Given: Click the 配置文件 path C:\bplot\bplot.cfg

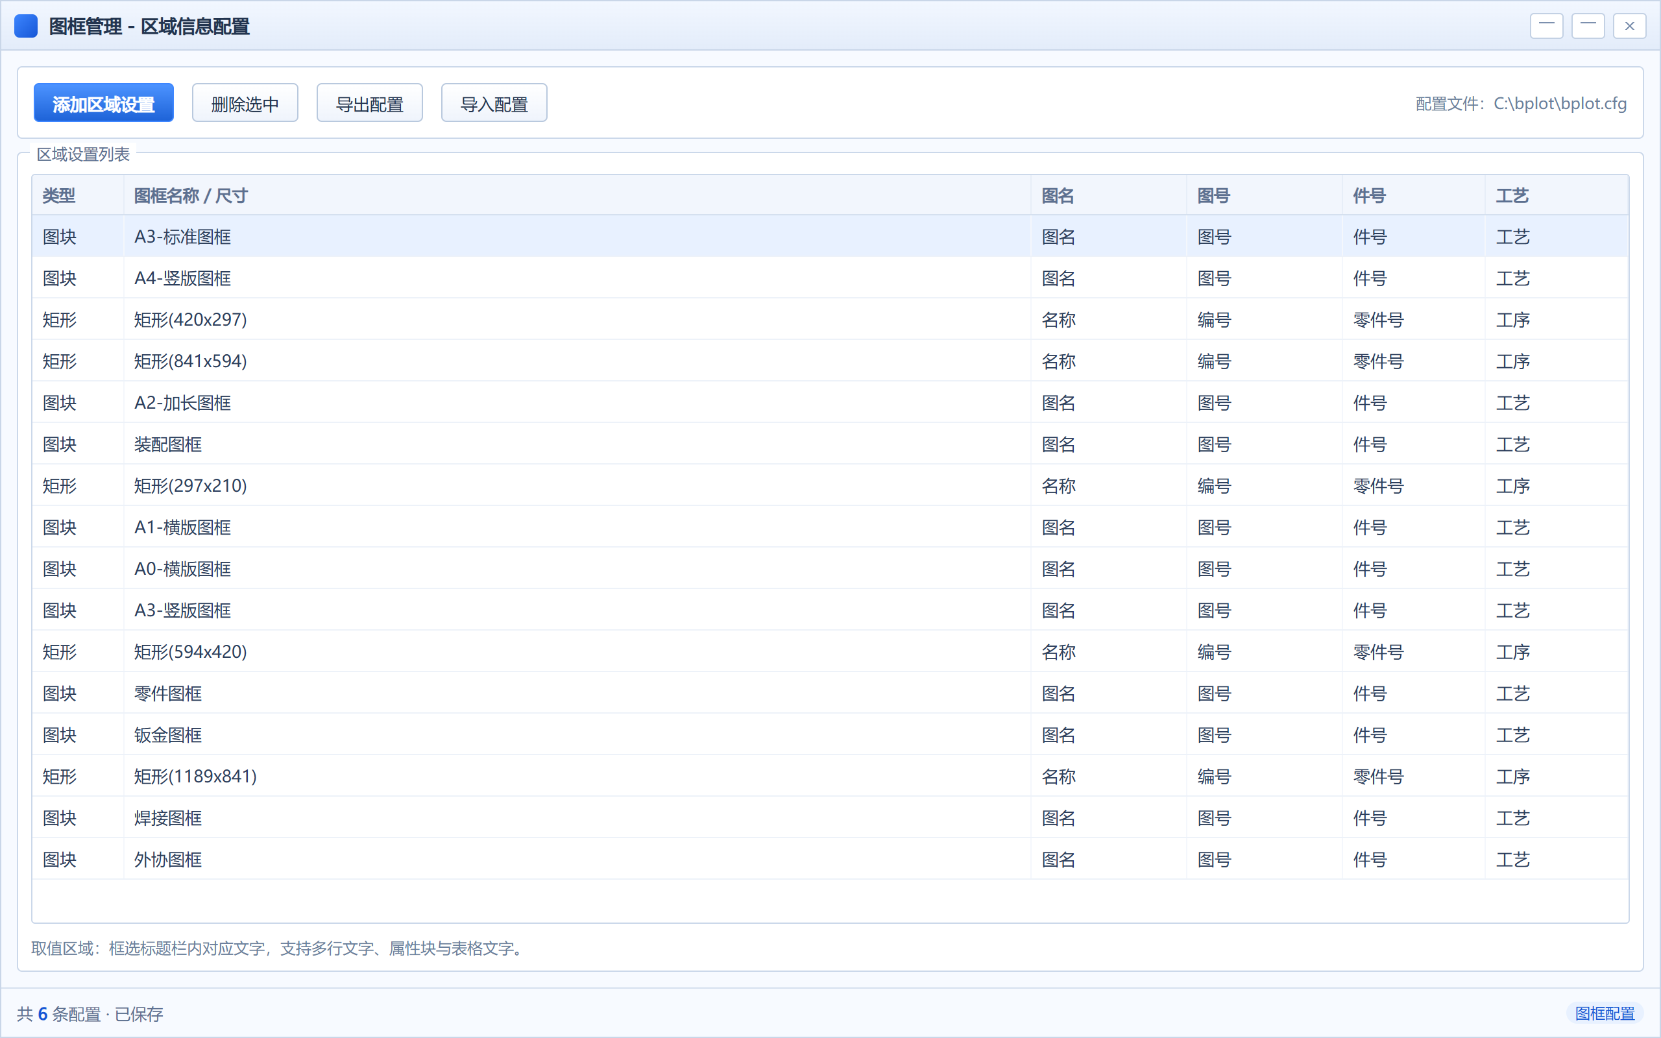Looking at the screenshot, I should 1521,103.
